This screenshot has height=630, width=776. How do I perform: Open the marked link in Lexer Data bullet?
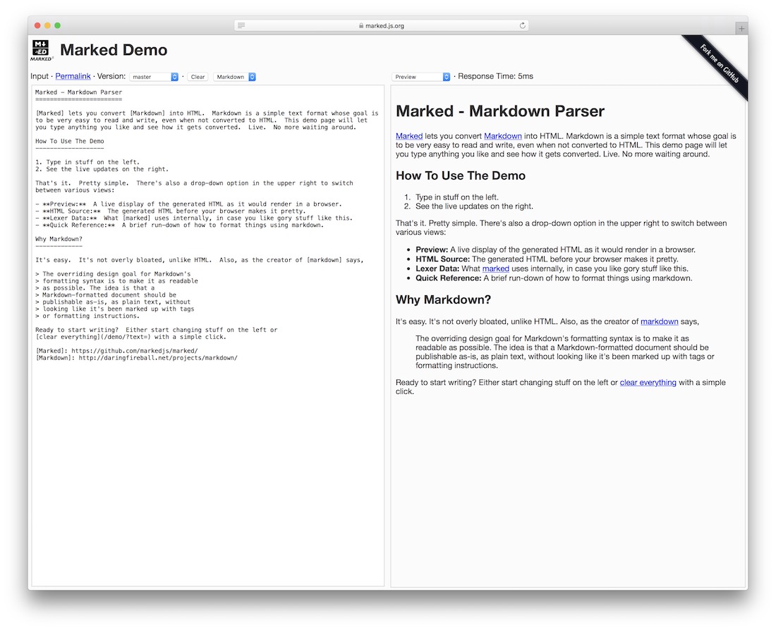(495, 268)
